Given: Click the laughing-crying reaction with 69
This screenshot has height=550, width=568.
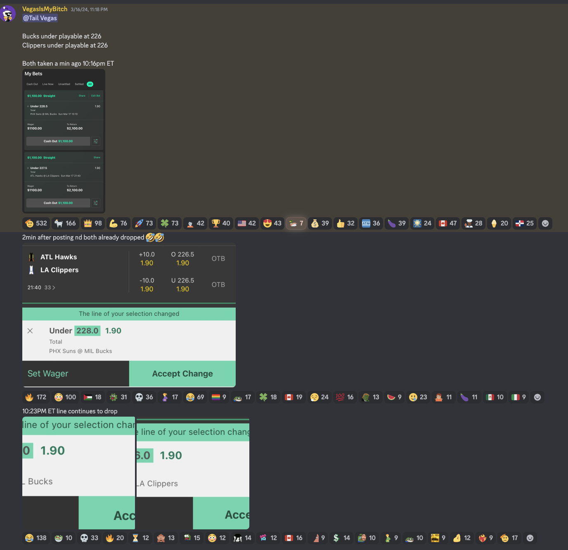Looking at the screenshot, I should point(195,397).
